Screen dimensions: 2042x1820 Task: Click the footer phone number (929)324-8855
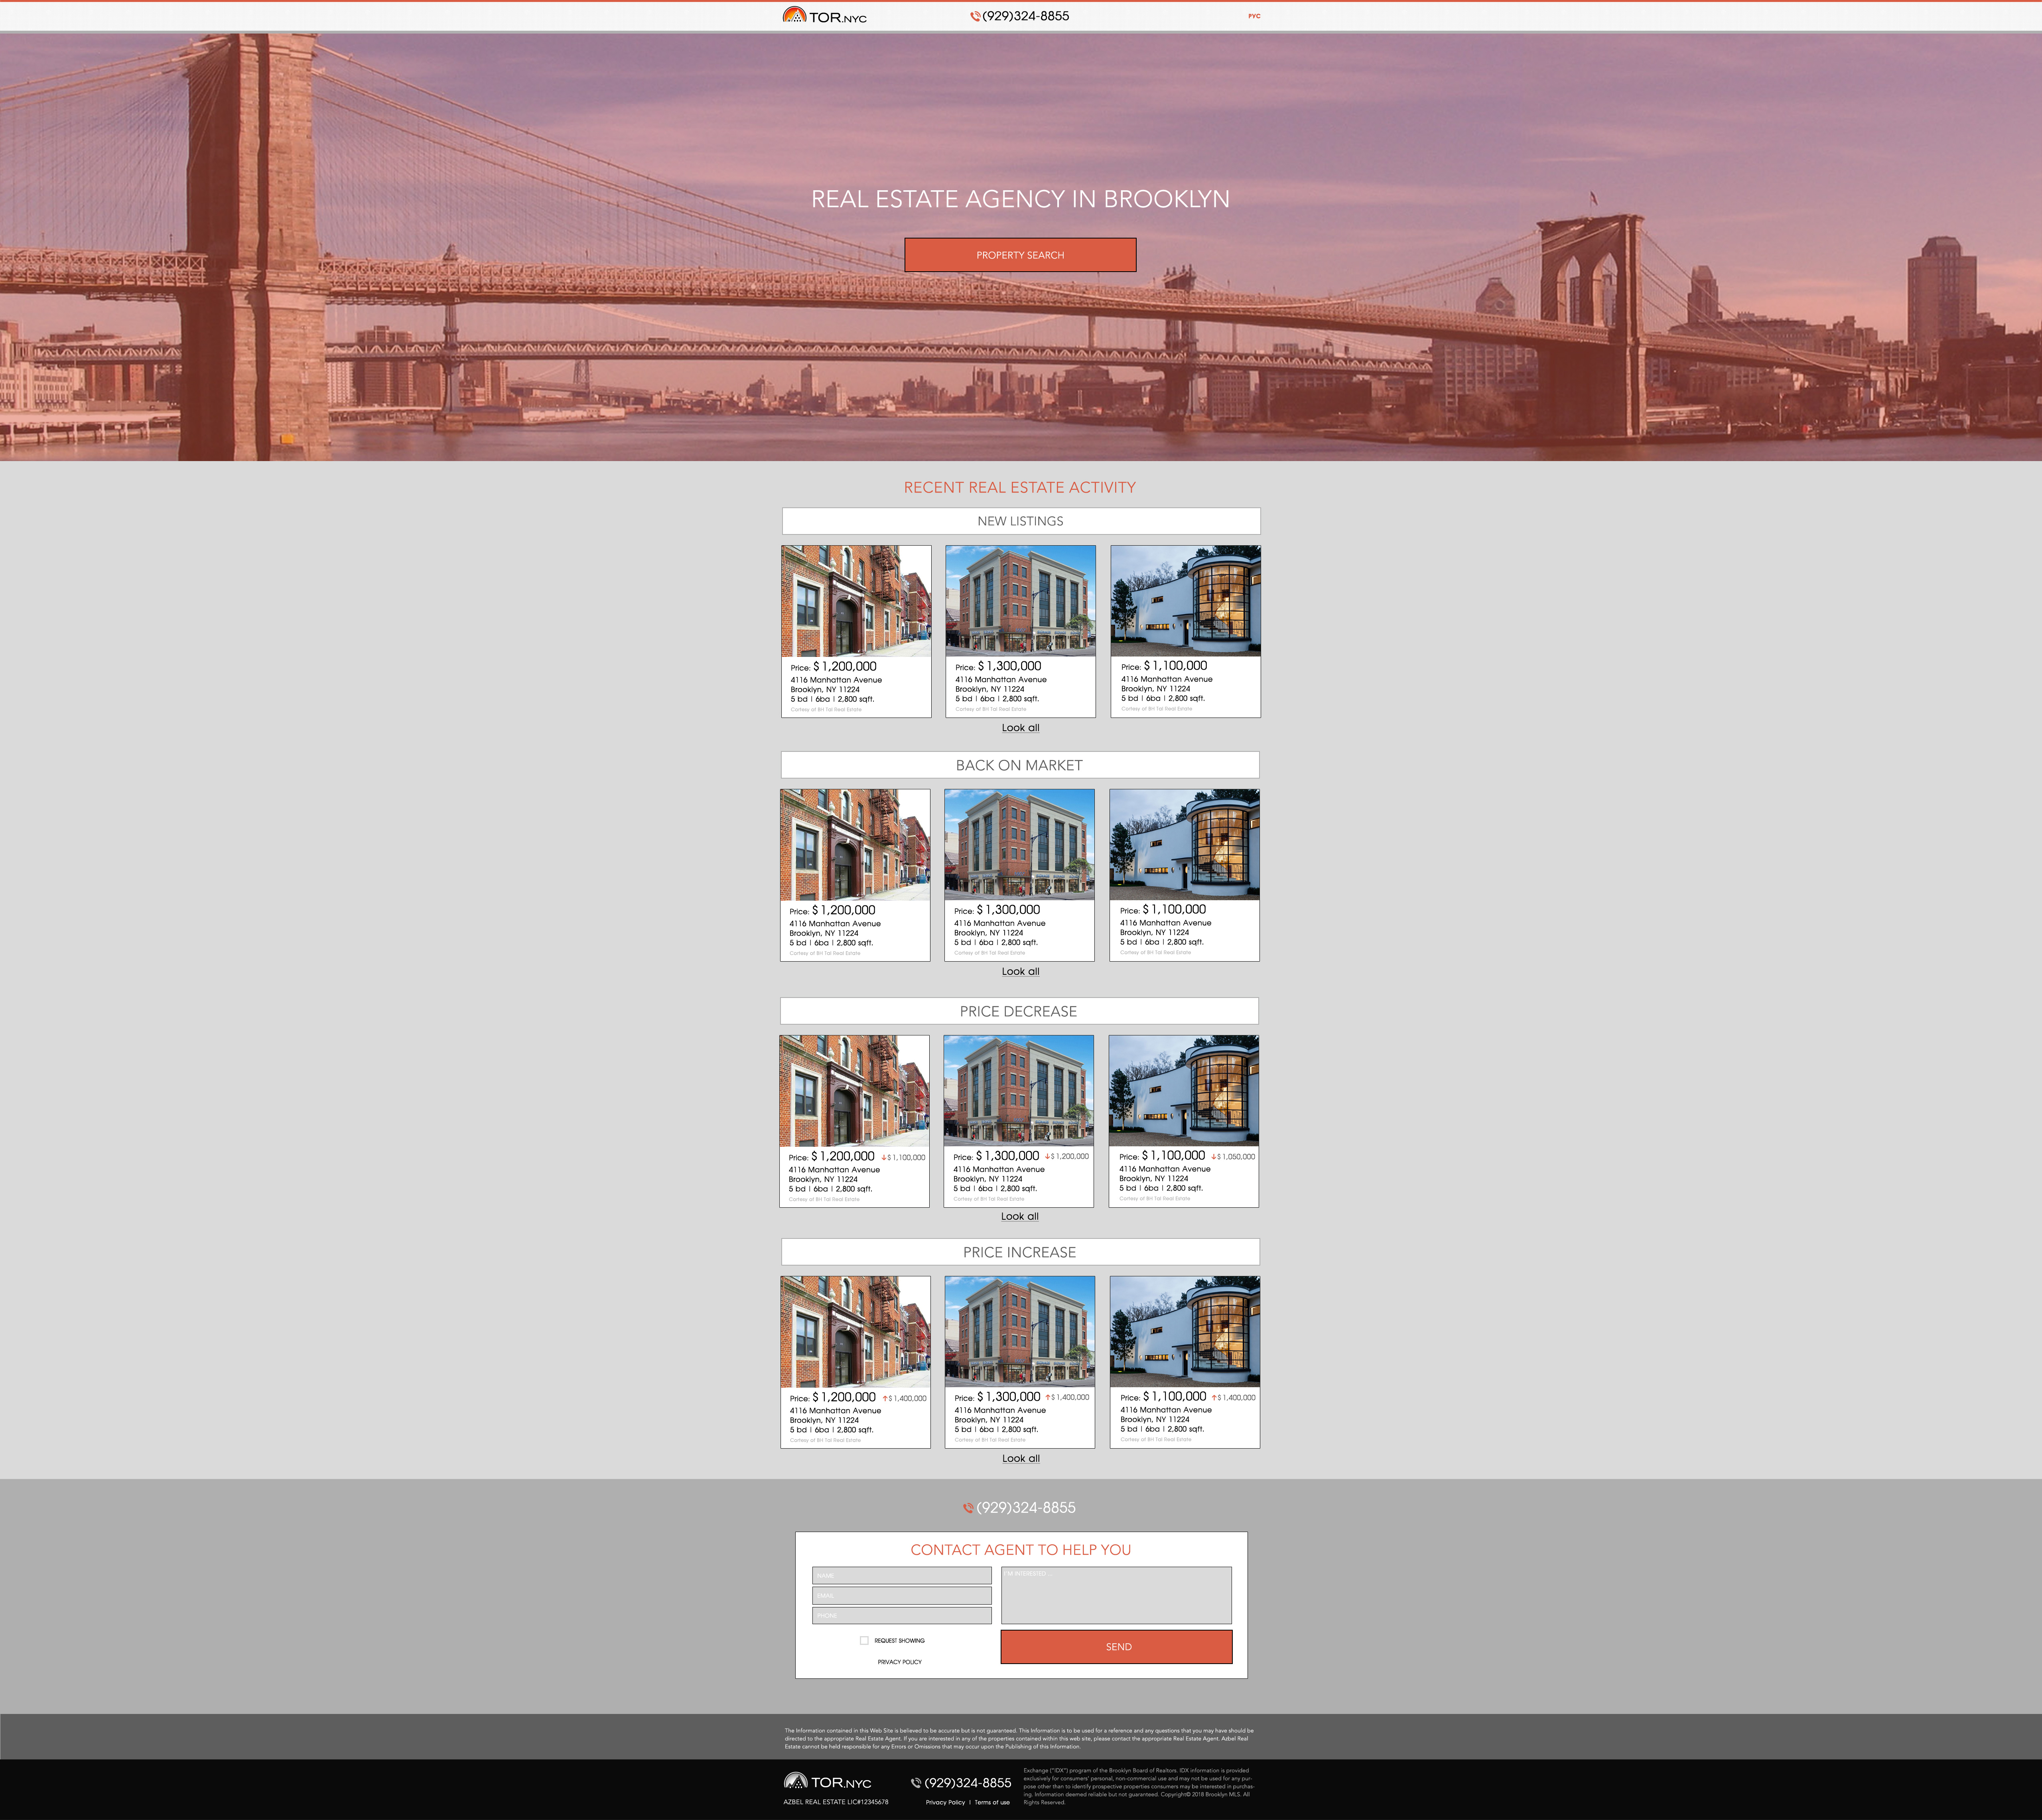pyautogui.click(x=968, y=1783)
